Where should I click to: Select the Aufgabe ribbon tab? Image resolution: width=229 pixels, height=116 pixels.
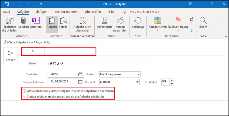(23, 12)
